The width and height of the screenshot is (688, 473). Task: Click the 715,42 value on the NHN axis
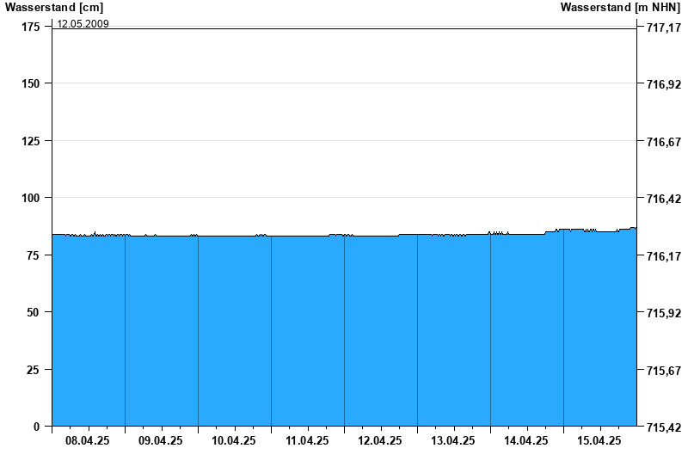click(664, 427)
